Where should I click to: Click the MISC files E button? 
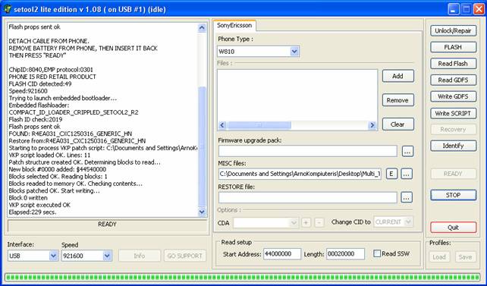click(x=391, y=174)
